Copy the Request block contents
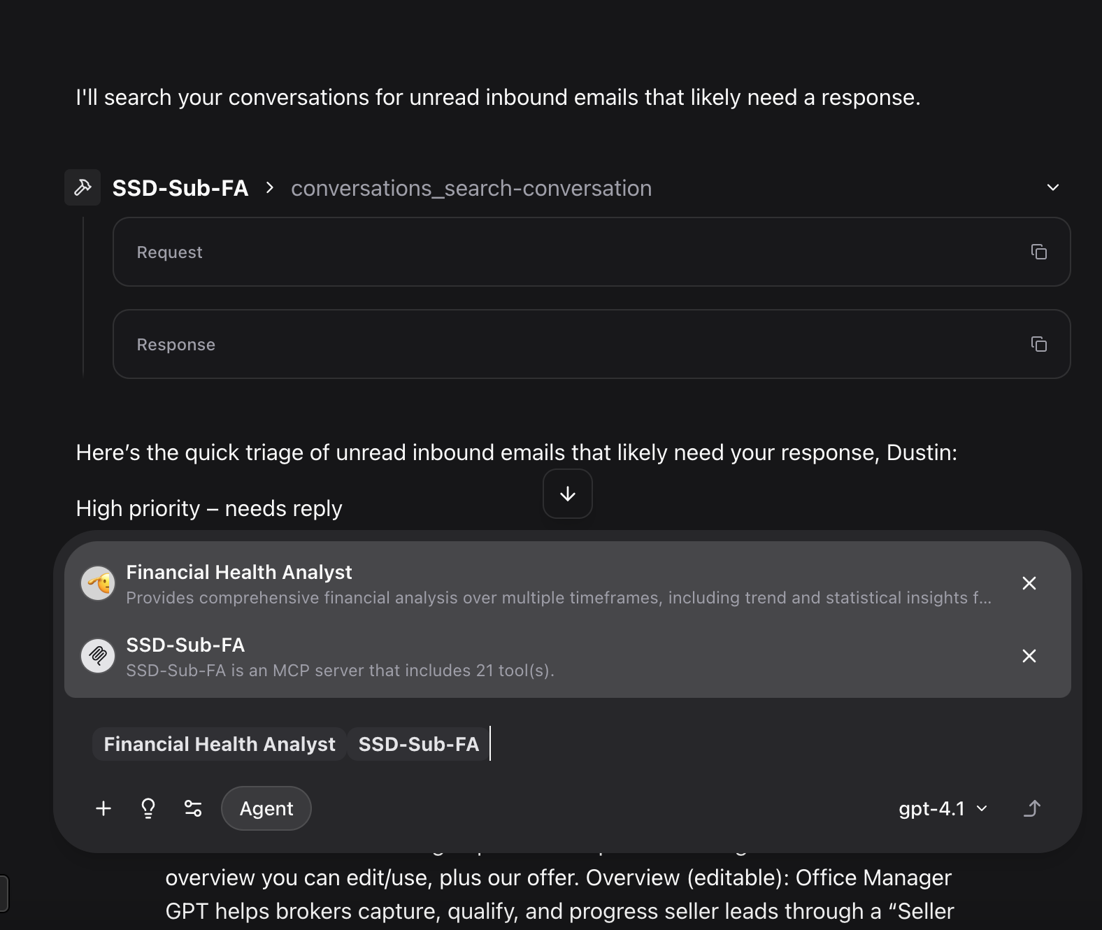The image size is (1102, 930). 1039,252
